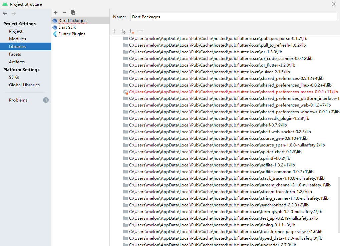Click the back navigation arrow

coord(5,13)
